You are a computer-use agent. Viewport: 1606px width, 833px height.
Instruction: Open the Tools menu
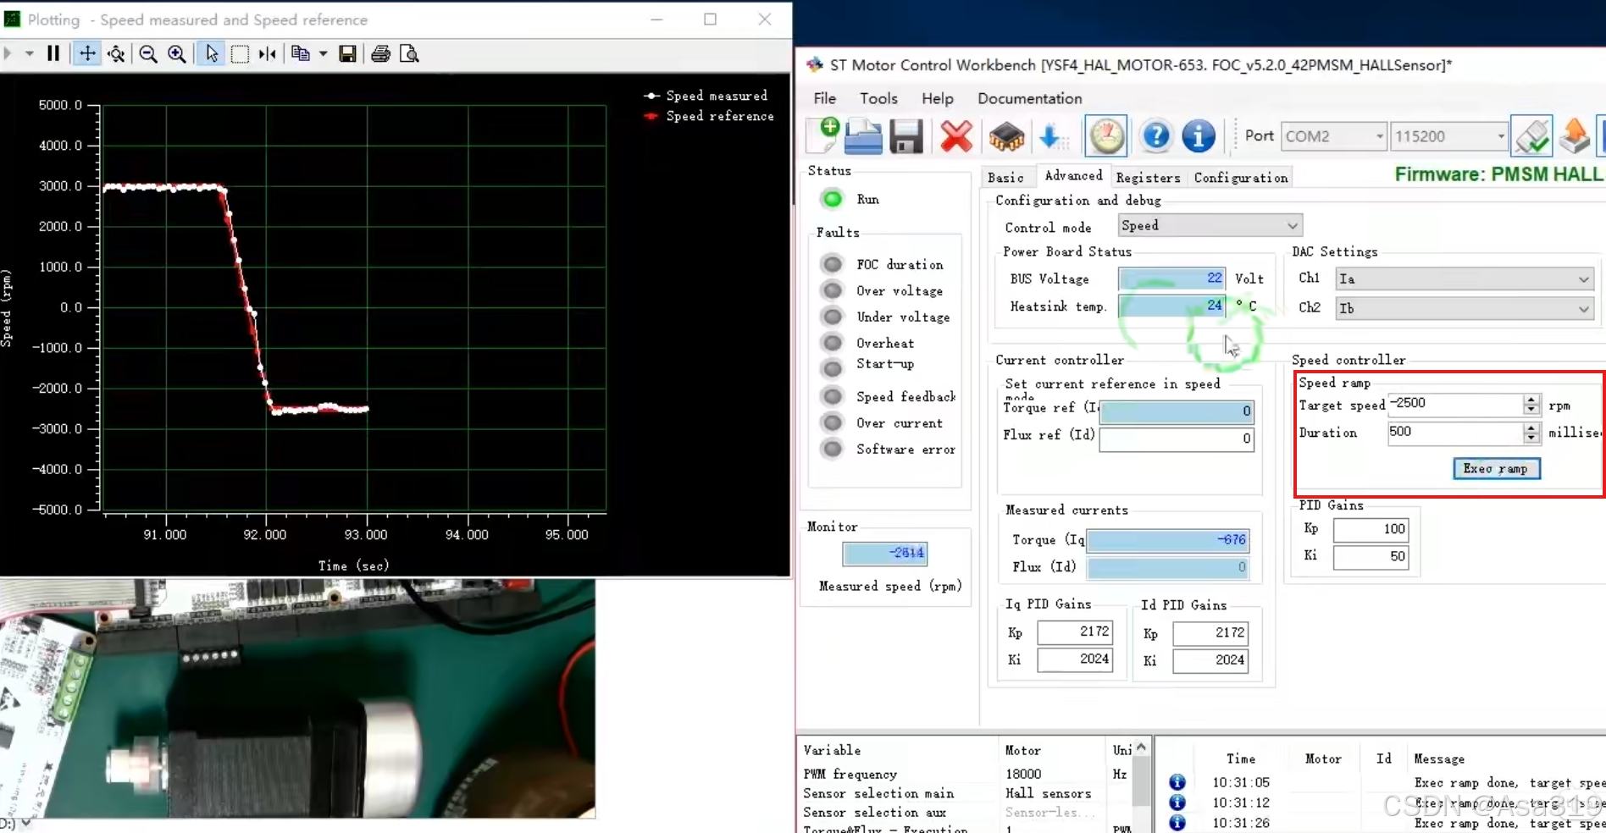tap(878, 98)
